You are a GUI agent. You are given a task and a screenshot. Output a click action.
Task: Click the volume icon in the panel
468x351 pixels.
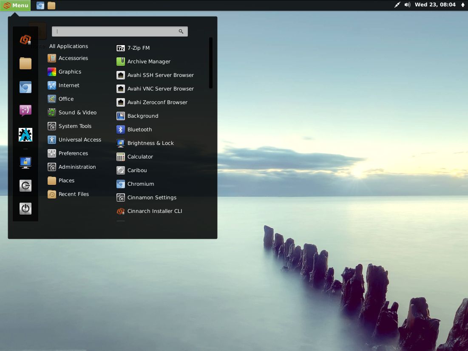point(407,5)
